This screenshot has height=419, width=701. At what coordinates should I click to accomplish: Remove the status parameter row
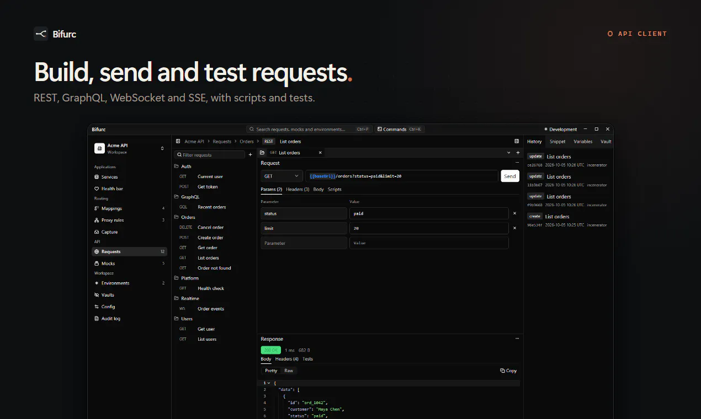(514, 213)
